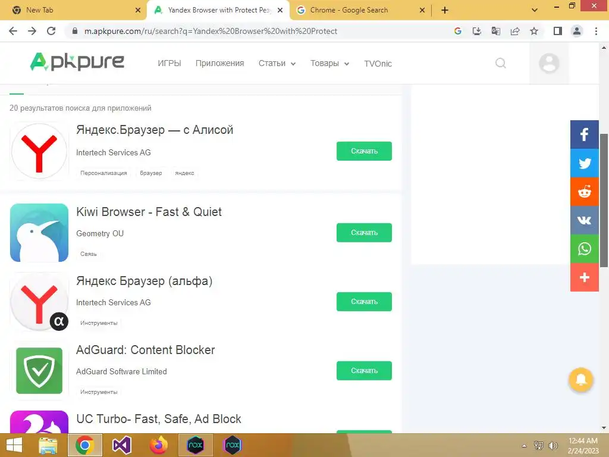The width and height of the screenshot is (609, 457).
Task: Share page via VK button
Action: [584, 220]
